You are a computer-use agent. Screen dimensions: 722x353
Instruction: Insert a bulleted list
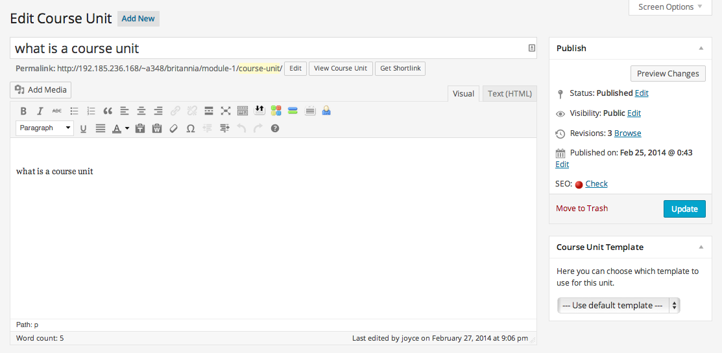pos(74,111)
